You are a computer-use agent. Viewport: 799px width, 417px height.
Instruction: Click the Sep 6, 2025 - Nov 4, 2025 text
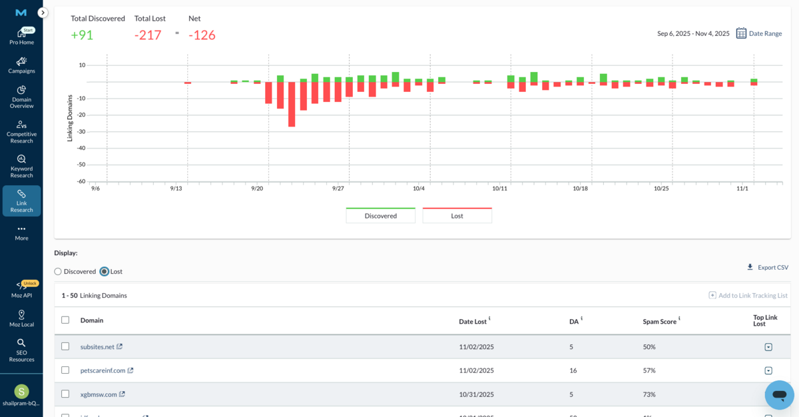point(693,33)
